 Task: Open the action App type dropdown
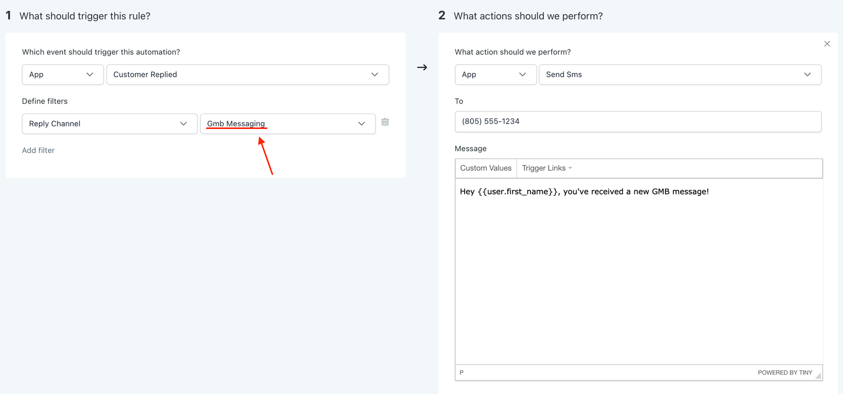point(495,75)
